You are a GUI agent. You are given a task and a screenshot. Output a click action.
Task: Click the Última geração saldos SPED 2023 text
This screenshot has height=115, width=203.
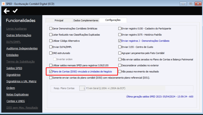tap(160, 97)
